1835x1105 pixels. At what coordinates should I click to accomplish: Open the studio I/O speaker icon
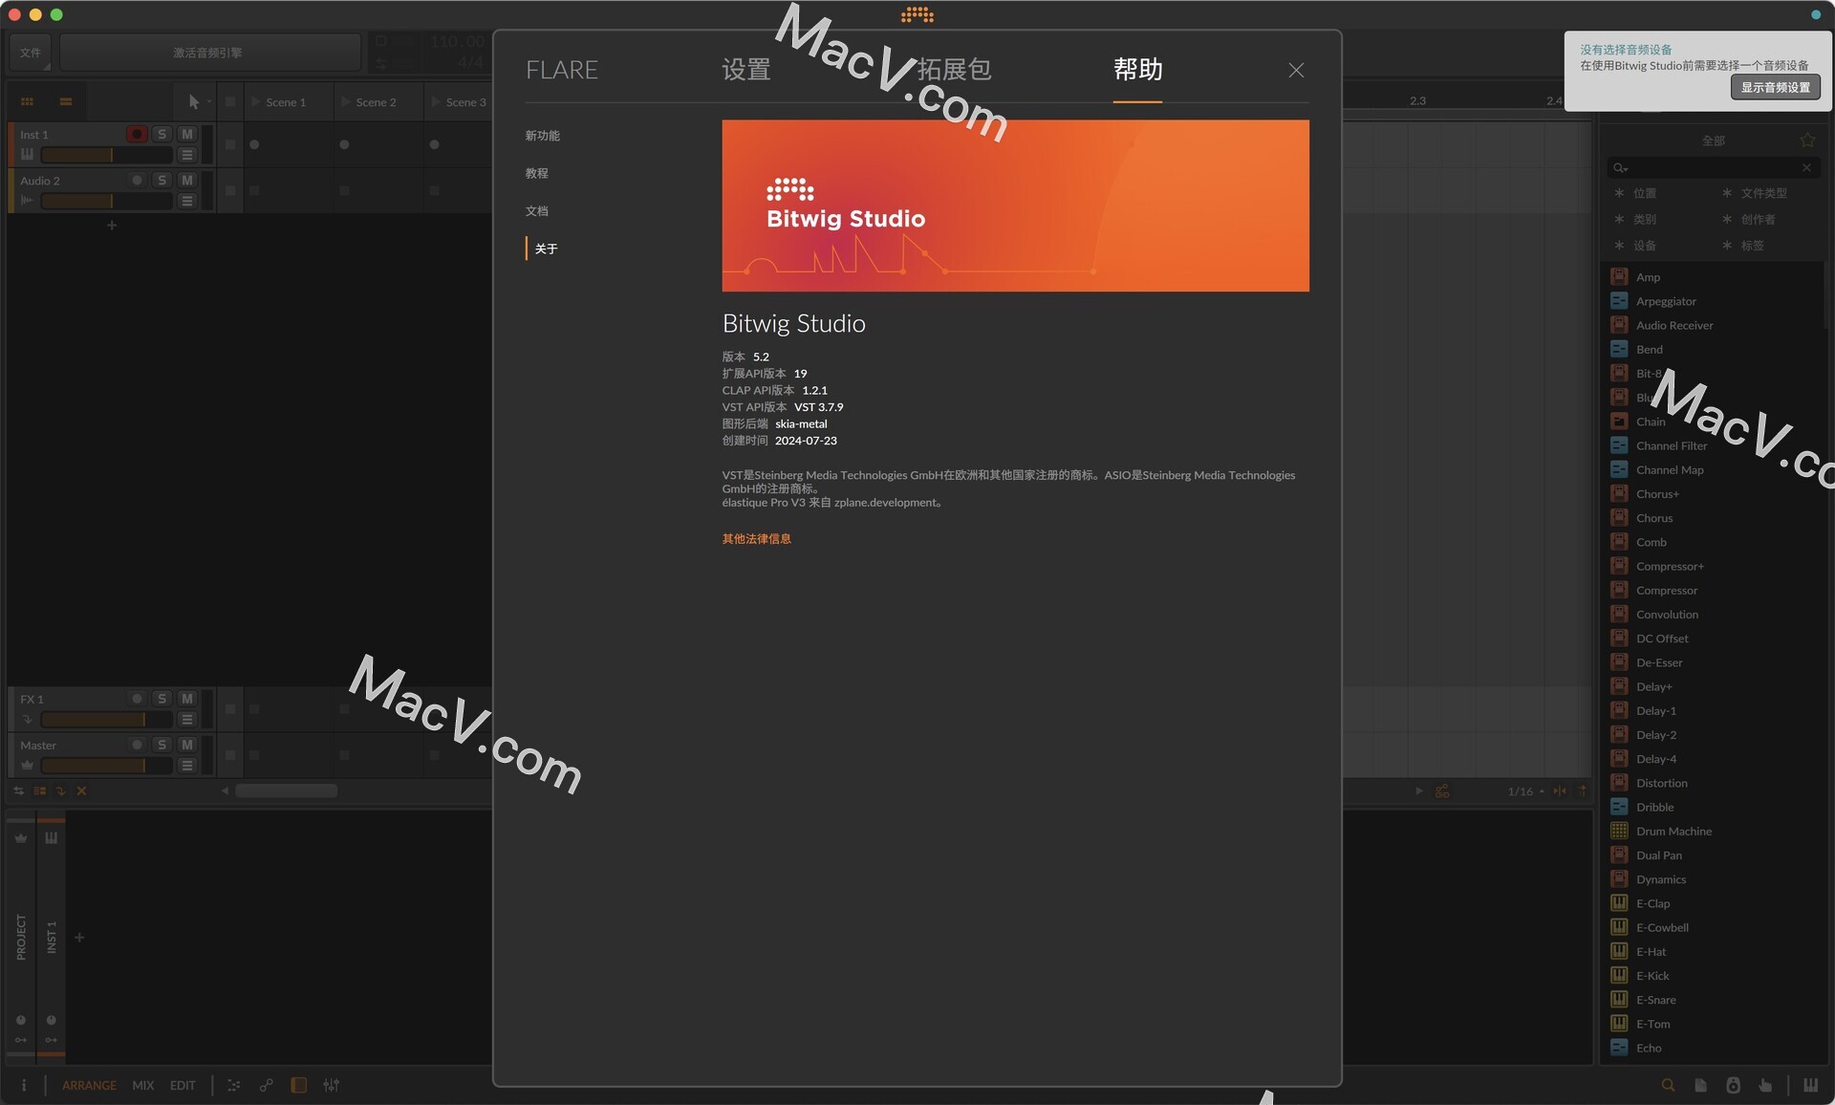[x=1733, y=1085]
